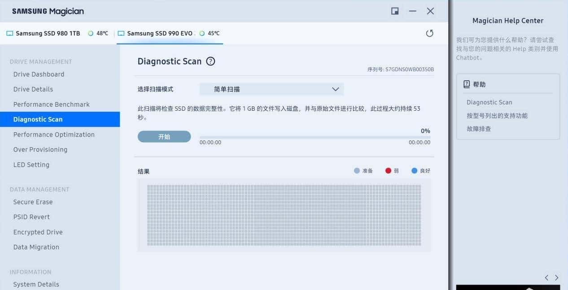
Task: Select Performance Benchmark in the sidebar
Action: 51,104
